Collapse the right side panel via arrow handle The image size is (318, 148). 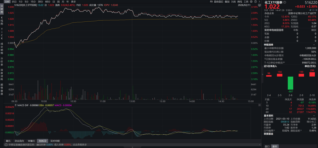click(262, 75)
